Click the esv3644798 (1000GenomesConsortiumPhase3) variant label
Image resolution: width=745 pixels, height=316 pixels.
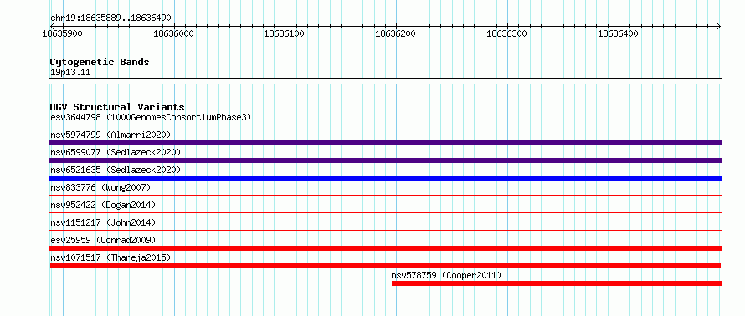151,117
